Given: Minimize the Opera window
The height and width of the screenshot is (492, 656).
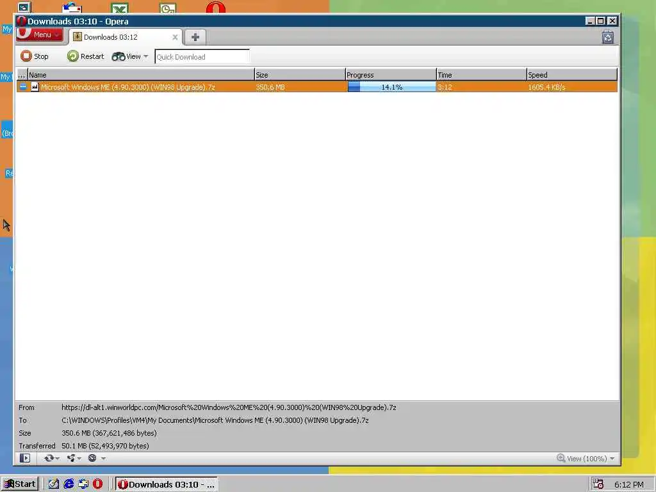Looking at the screenshot, I should click(590, 21).
